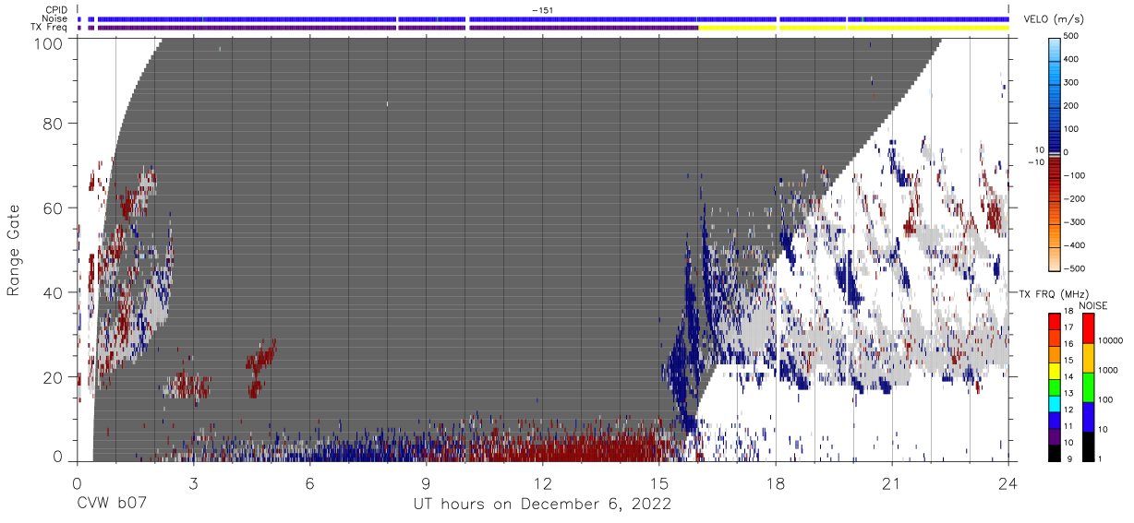Click the 40 tick on Range Gate axis
The width and height of the screenshot is (1134, 523).
pos(54,292)
